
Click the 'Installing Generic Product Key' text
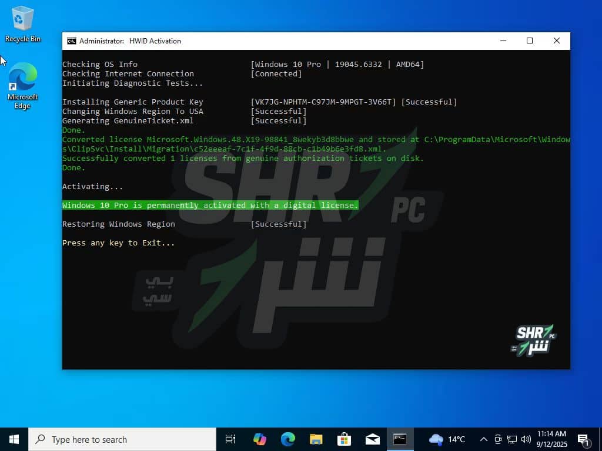133,102
